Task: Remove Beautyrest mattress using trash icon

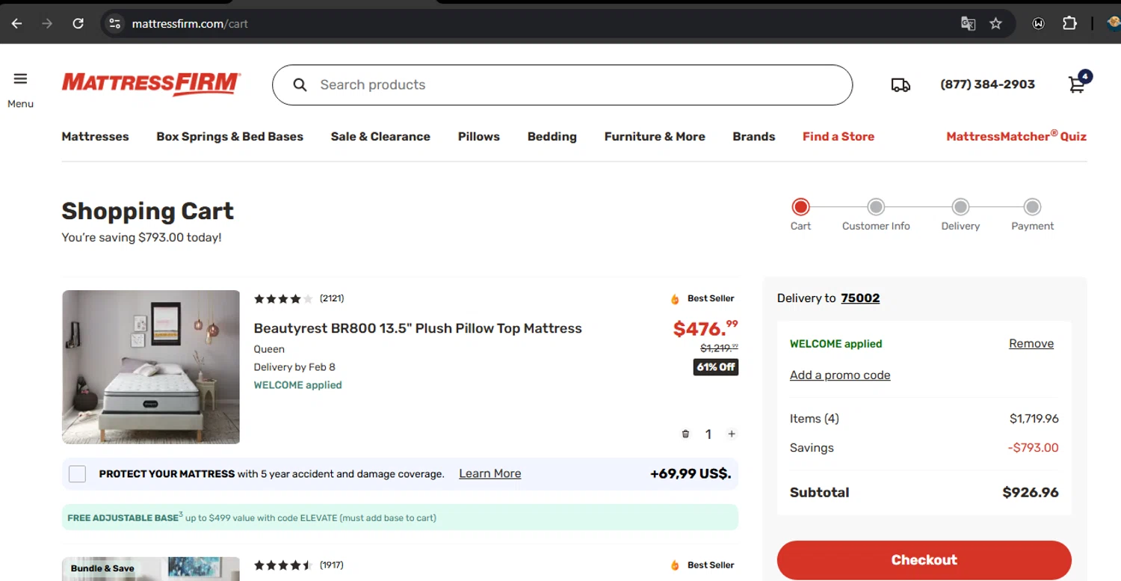Action: coord(685,434)
